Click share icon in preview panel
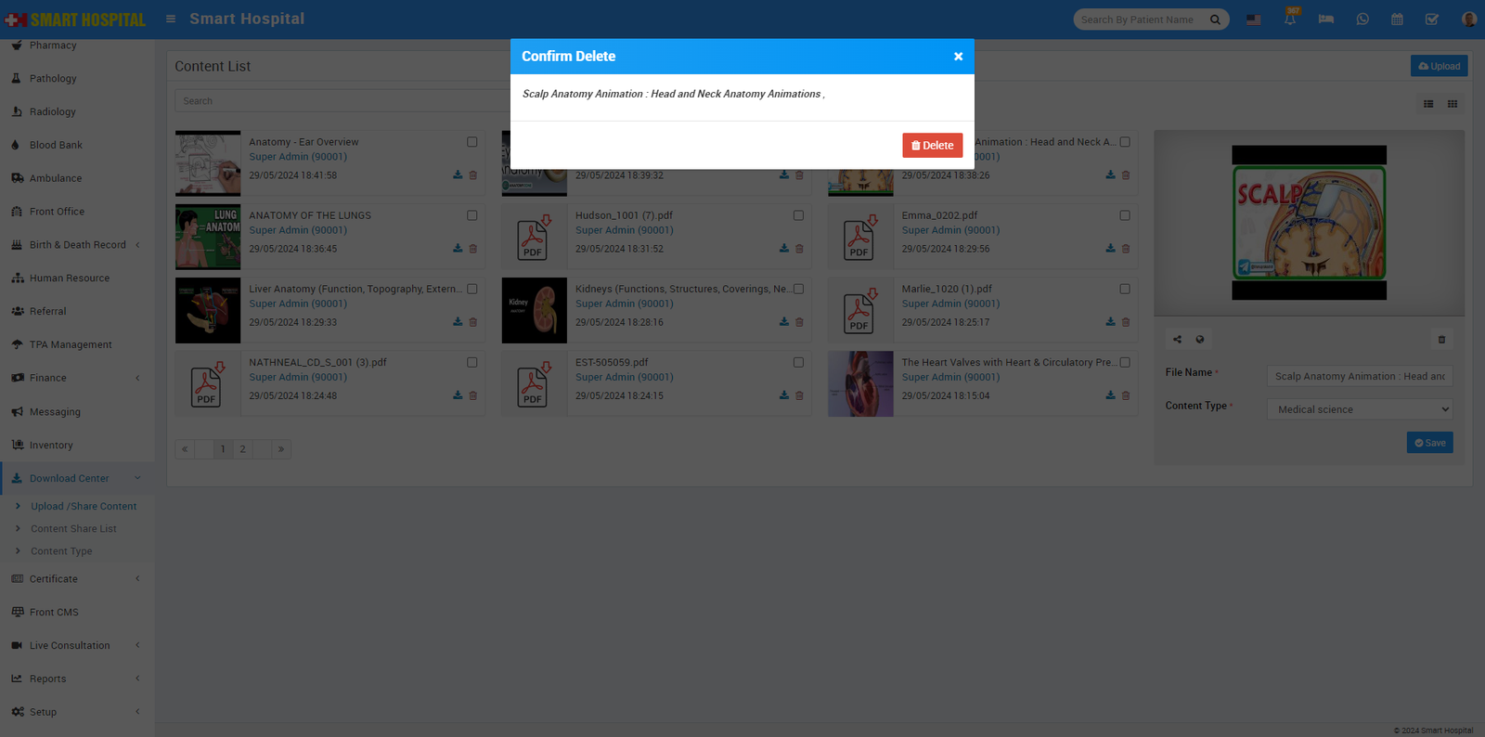The width and height of the screenshot is (1485, 737). click(x=1177, y=340)
